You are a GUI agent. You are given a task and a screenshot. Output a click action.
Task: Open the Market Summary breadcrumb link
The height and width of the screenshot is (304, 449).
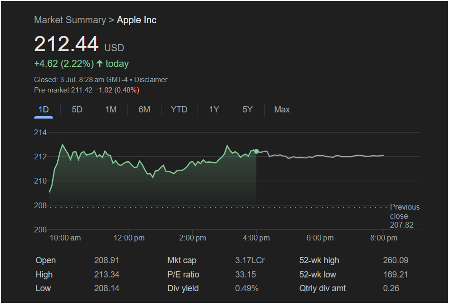click(x=70, y=20)
